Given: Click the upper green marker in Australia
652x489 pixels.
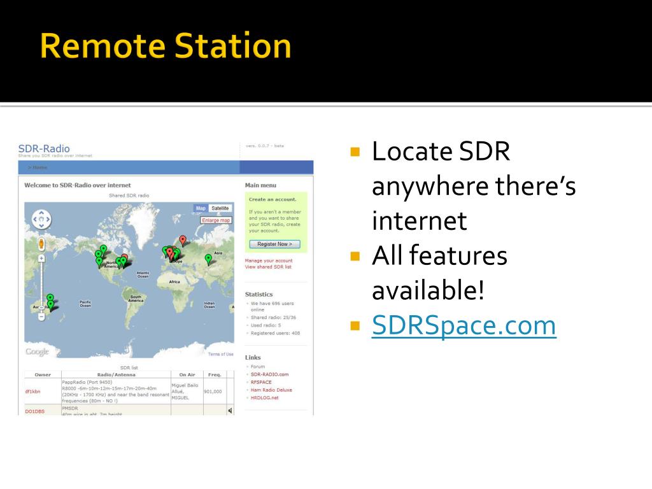Looking at the screenshot, I should point(50,298).
